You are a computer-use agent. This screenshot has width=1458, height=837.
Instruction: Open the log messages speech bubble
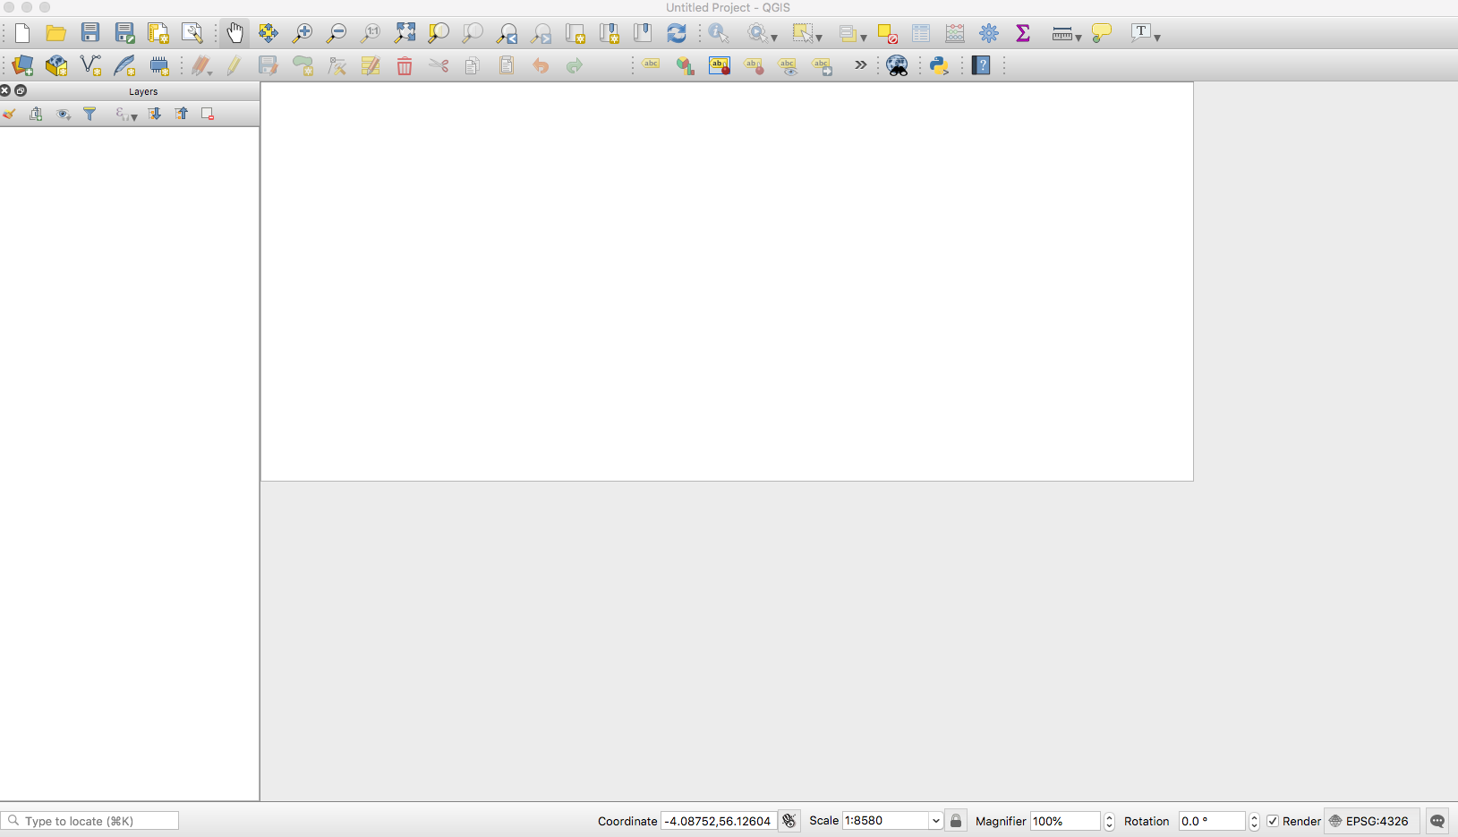(1437, 821)
